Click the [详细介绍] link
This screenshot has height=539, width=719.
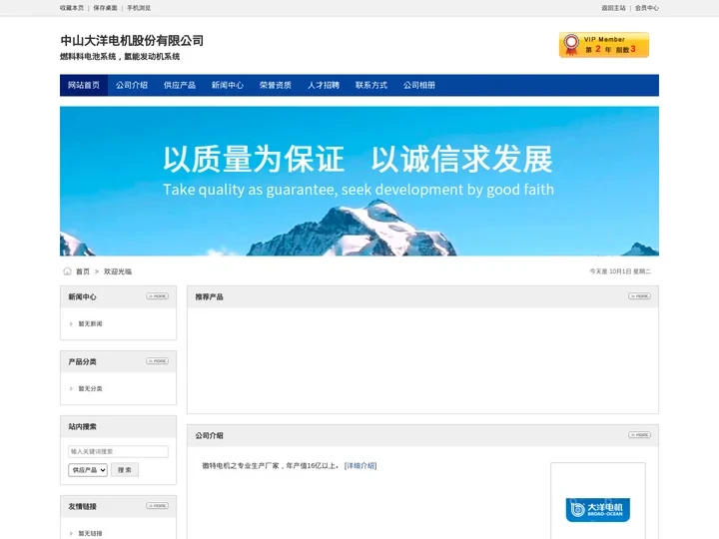click(360, 466)
